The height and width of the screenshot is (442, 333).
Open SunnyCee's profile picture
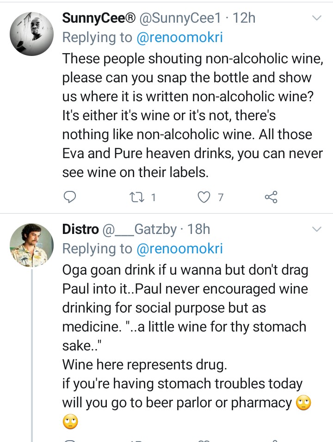pyautogui.click(x=31, y=33)
